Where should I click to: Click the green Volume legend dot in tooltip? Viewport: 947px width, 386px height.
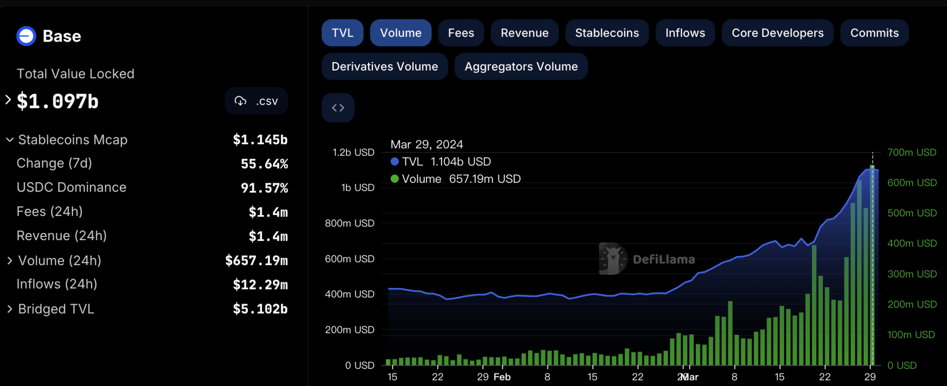[x=394, y=179]
